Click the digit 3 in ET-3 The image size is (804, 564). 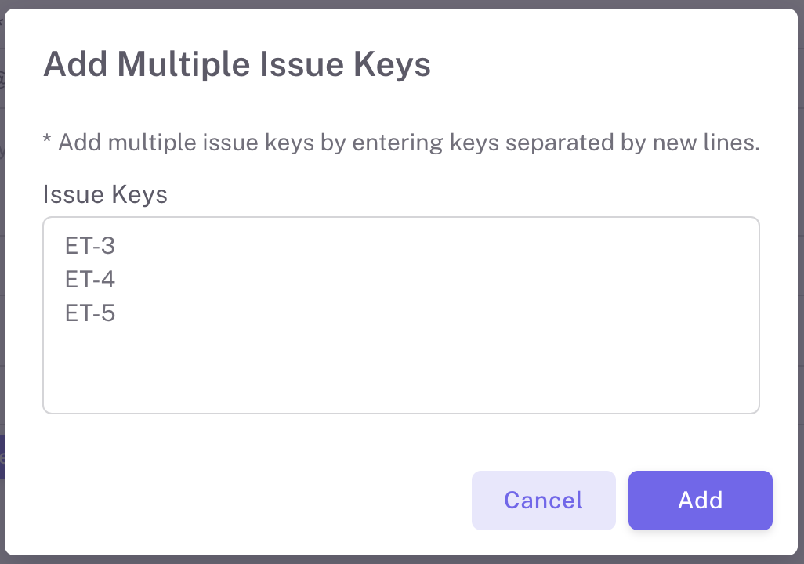[108, 246]
